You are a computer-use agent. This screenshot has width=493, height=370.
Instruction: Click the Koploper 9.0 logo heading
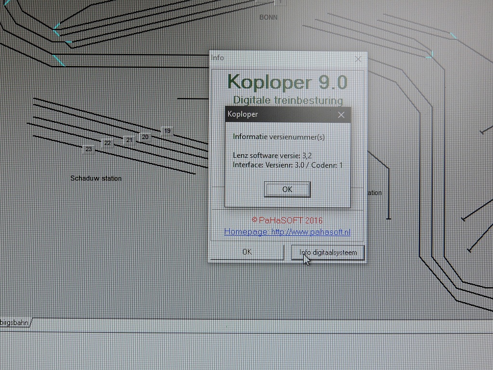(x=287, y=82)
